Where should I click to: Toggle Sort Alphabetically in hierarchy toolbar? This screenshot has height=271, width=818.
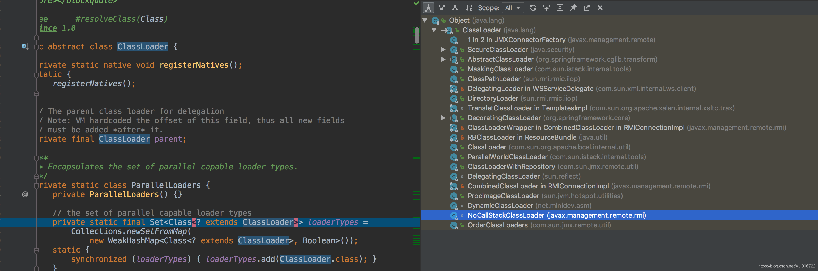(x=468, y=8)
